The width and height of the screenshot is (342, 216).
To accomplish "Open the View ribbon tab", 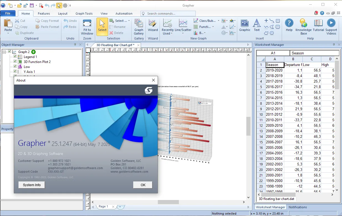I will [104, 14].
